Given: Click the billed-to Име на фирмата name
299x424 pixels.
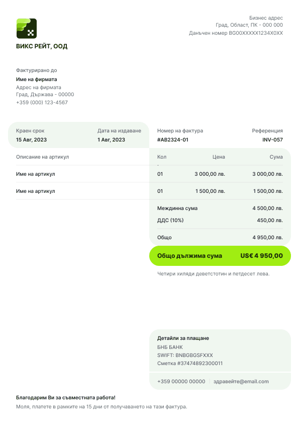Looking at the screenshot, I should click(x=36, y=80).
